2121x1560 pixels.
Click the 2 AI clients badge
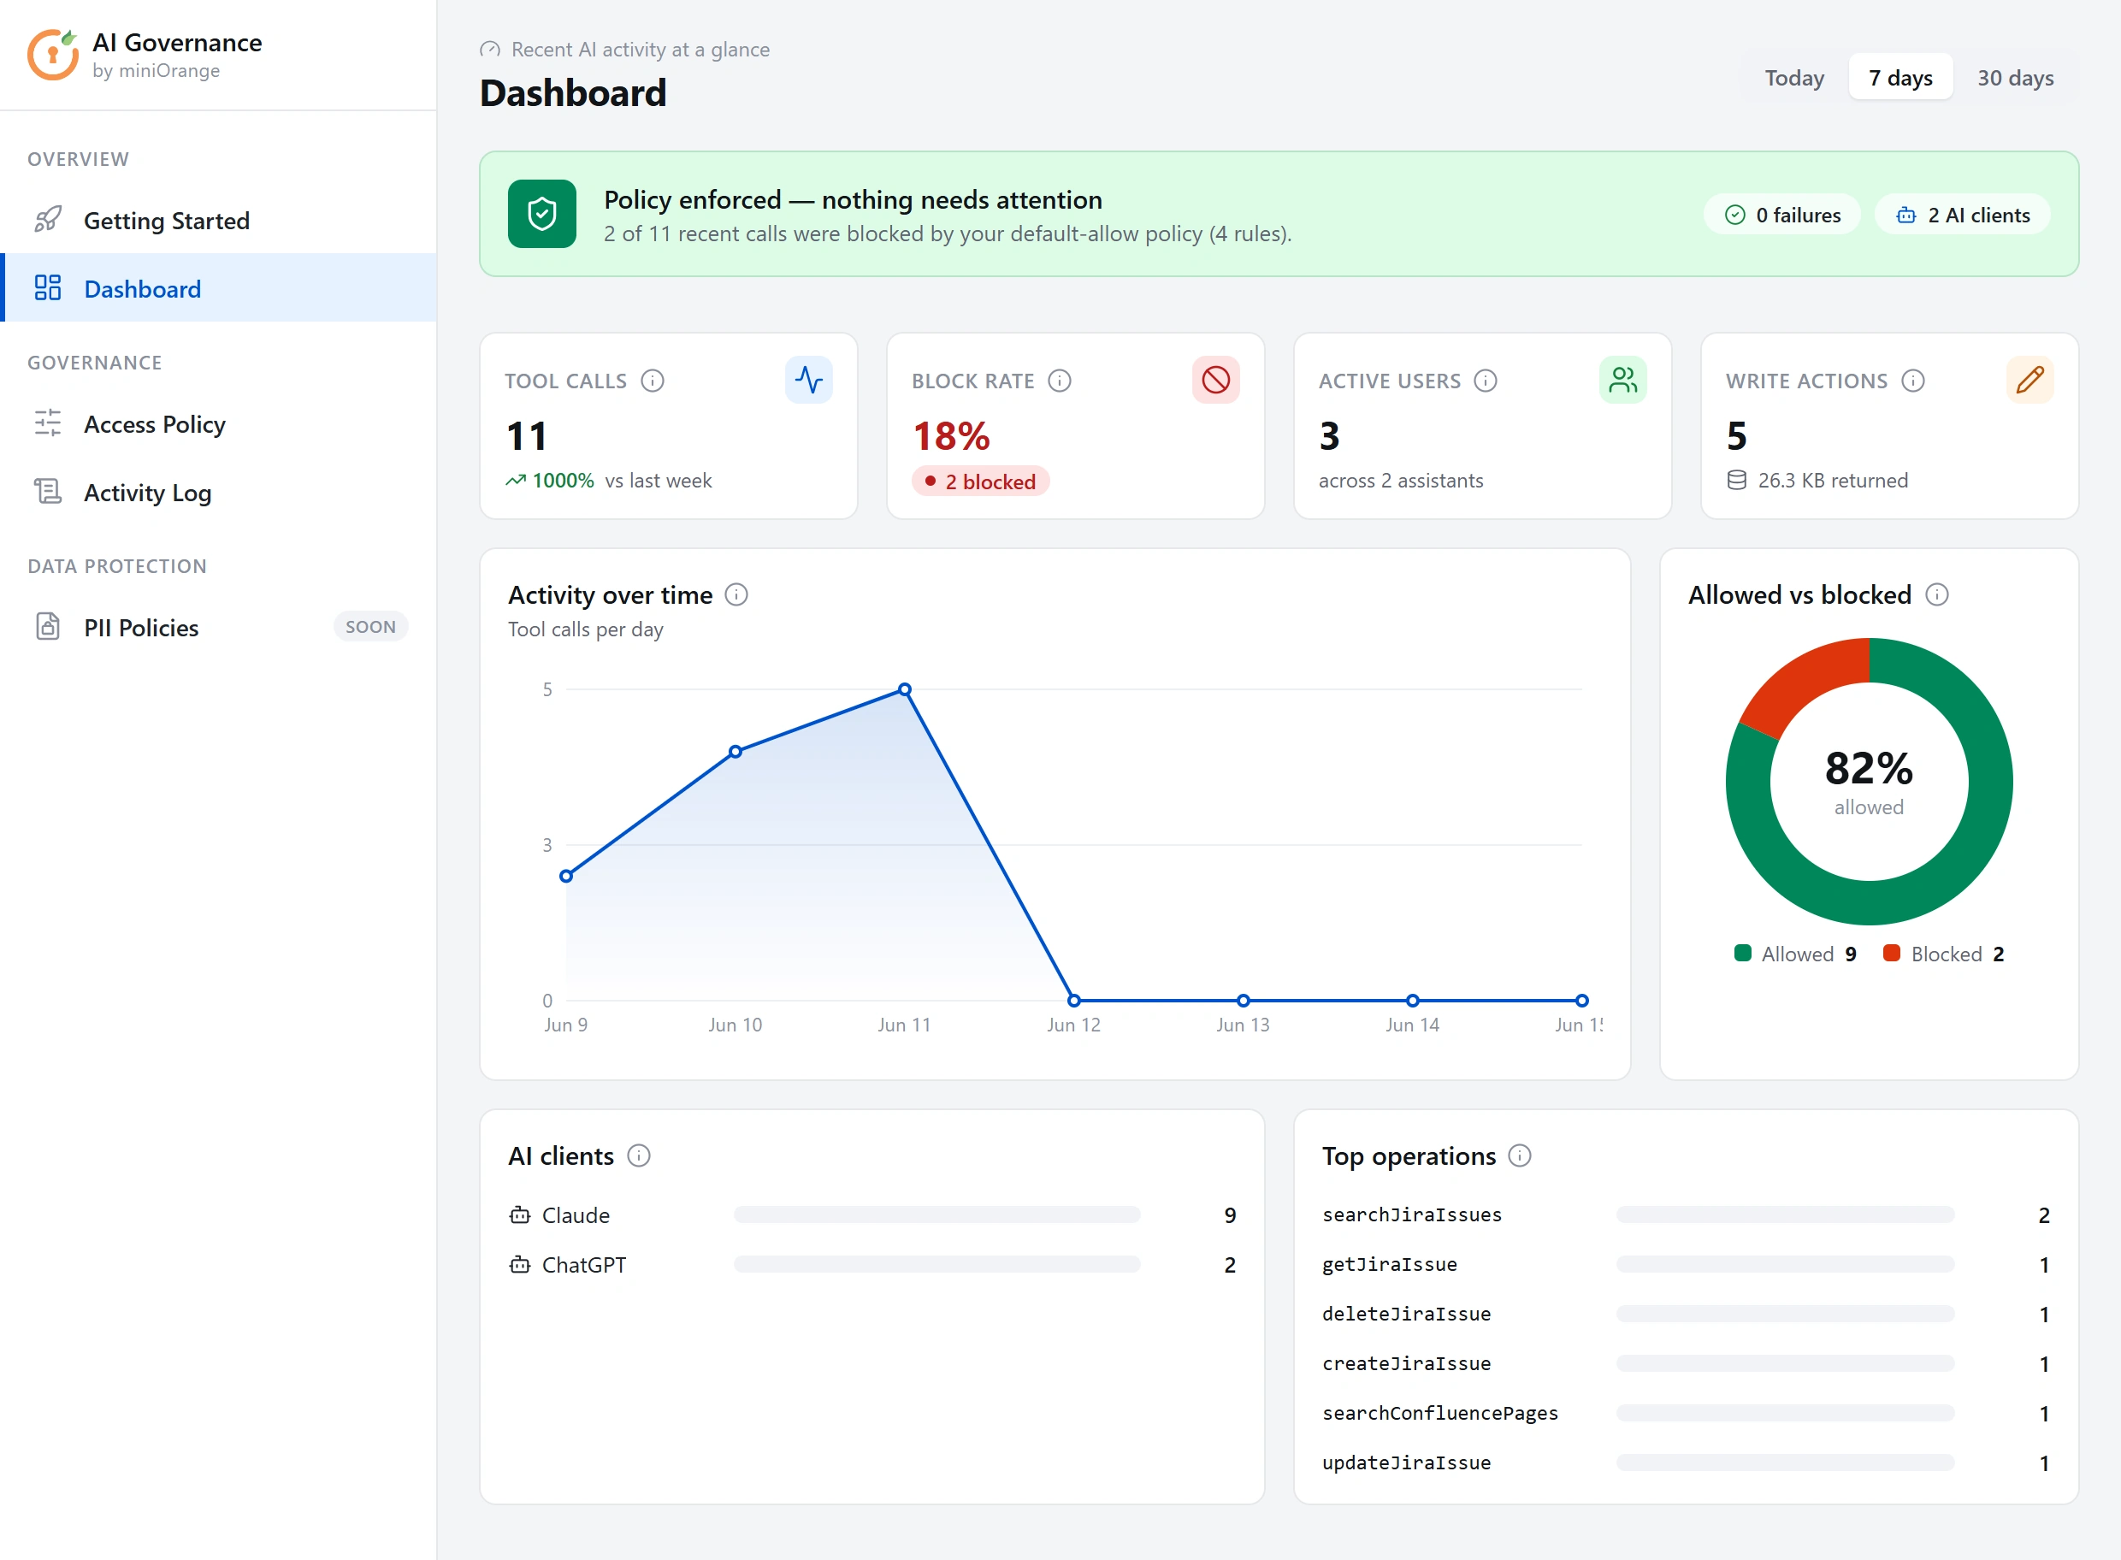click(x=1962, y=216)
